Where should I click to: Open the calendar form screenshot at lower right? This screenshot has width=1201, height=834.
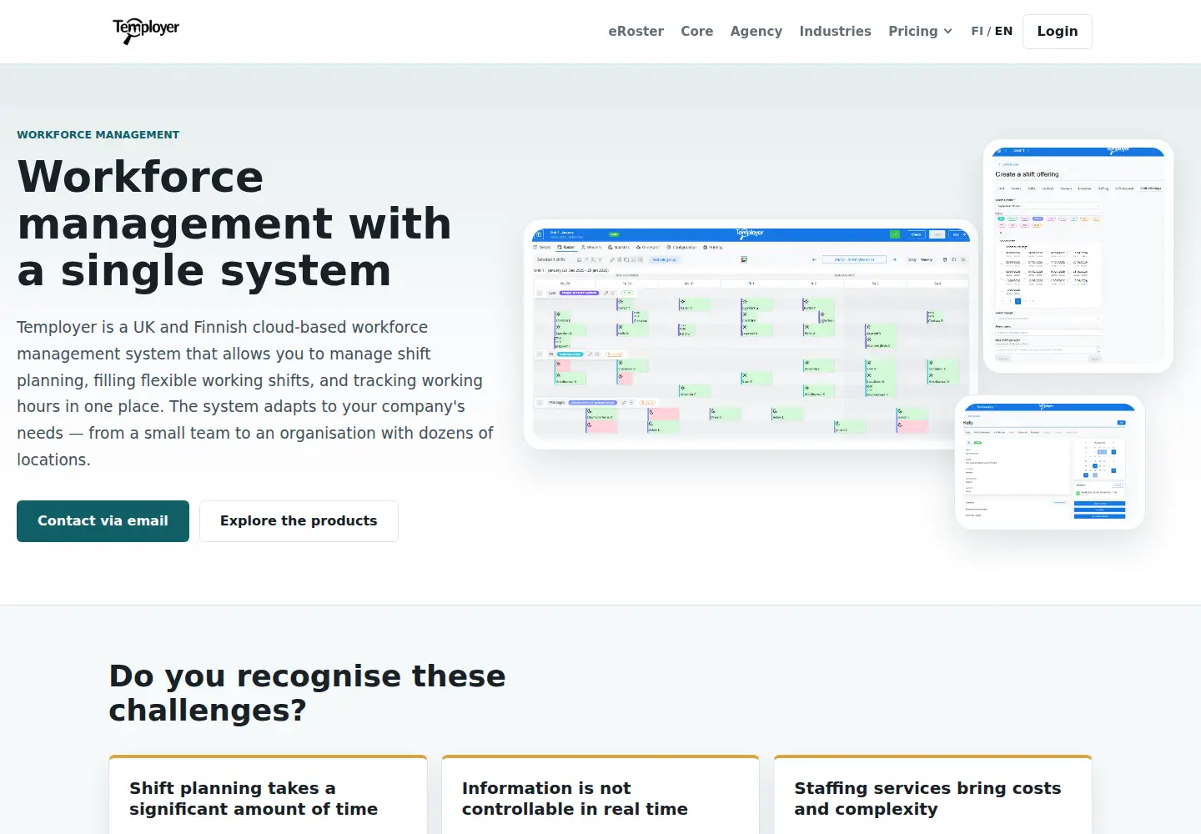click(1049, 462)
